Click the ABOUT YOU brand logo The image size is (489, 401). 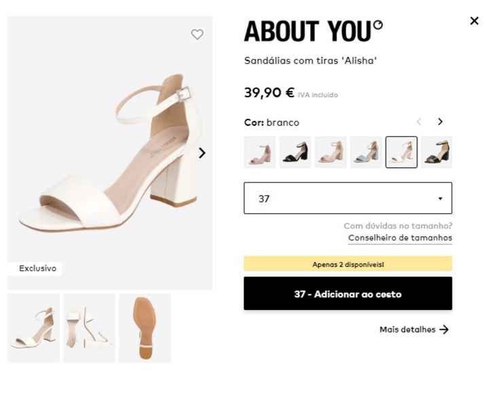[x=313, y=31]
